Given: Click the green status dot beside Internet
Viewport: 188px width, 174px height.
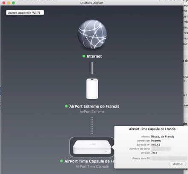Looking at the screenshot, I should click(84, 56).
